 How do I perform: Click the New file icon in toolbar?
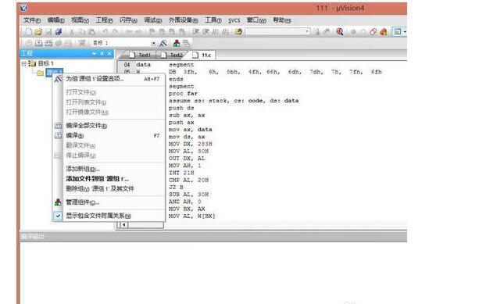28,31
